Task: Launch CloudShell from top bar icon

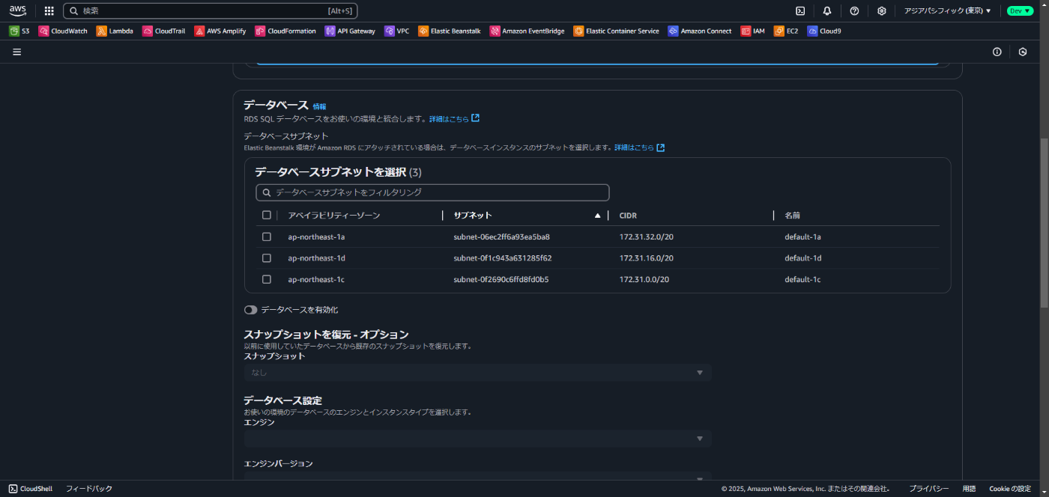Action: (800, 10)
